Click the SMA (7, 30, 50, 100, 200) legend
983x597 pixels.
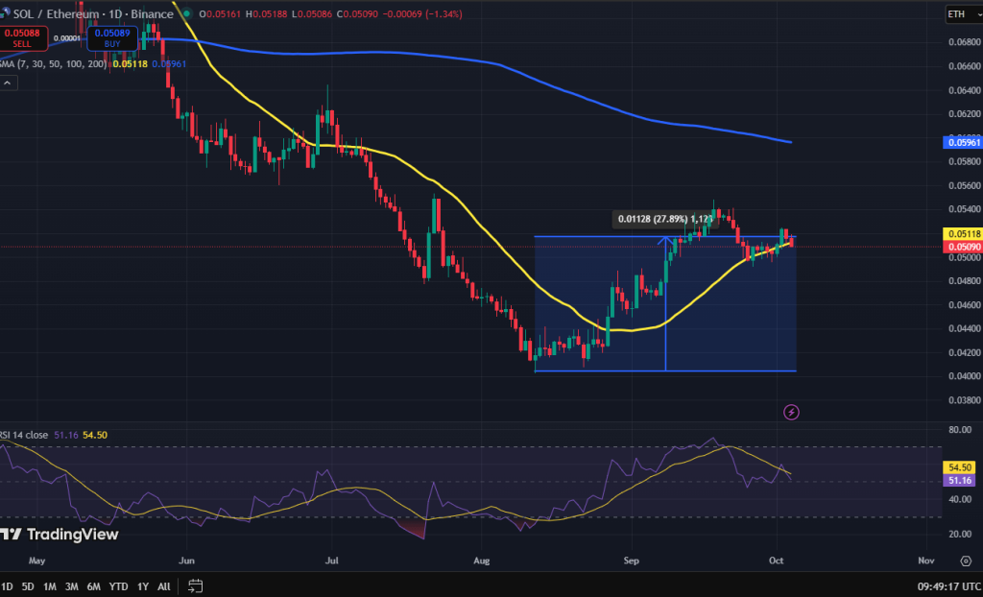(x=53, y=63)
